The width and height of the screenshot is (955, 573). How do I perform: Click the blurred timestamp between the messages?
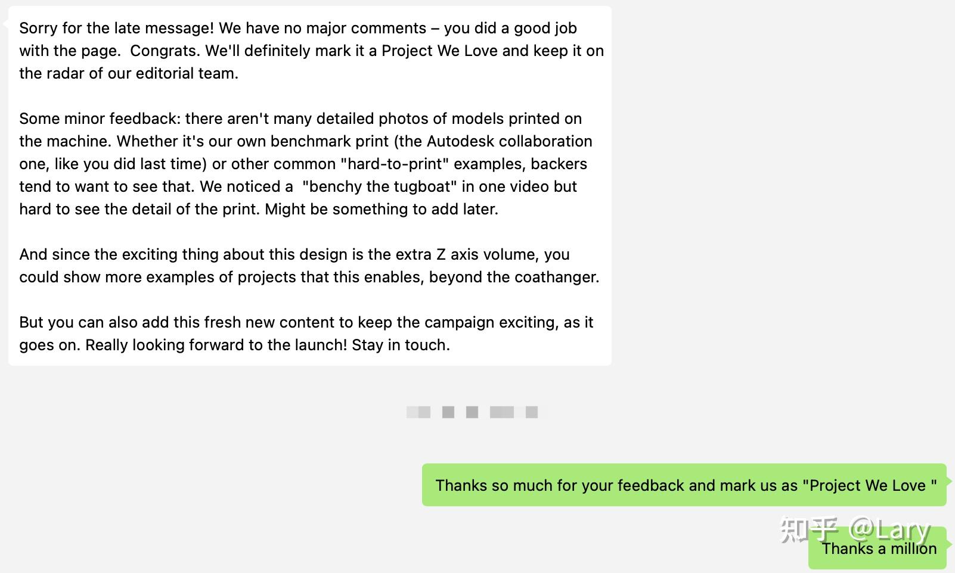[x=472, y=412]
